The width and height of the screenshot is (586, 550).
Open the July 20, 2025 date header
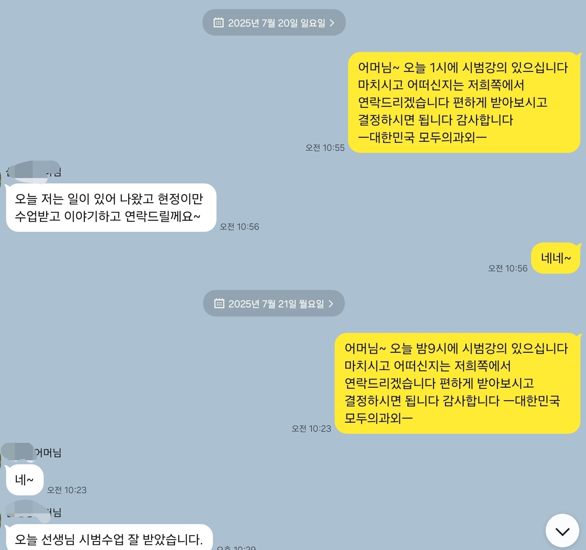[x=274, y=23]
